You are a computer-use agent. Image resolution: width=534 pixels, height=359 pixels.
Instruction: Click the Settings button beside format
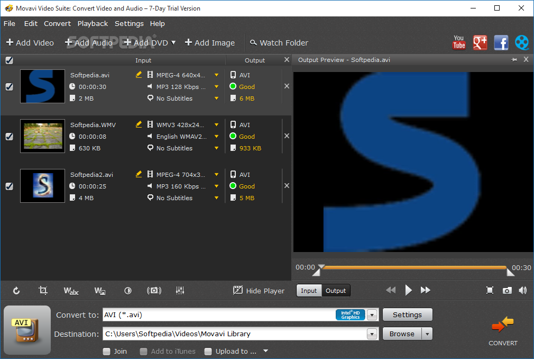(x=407, y=315)
